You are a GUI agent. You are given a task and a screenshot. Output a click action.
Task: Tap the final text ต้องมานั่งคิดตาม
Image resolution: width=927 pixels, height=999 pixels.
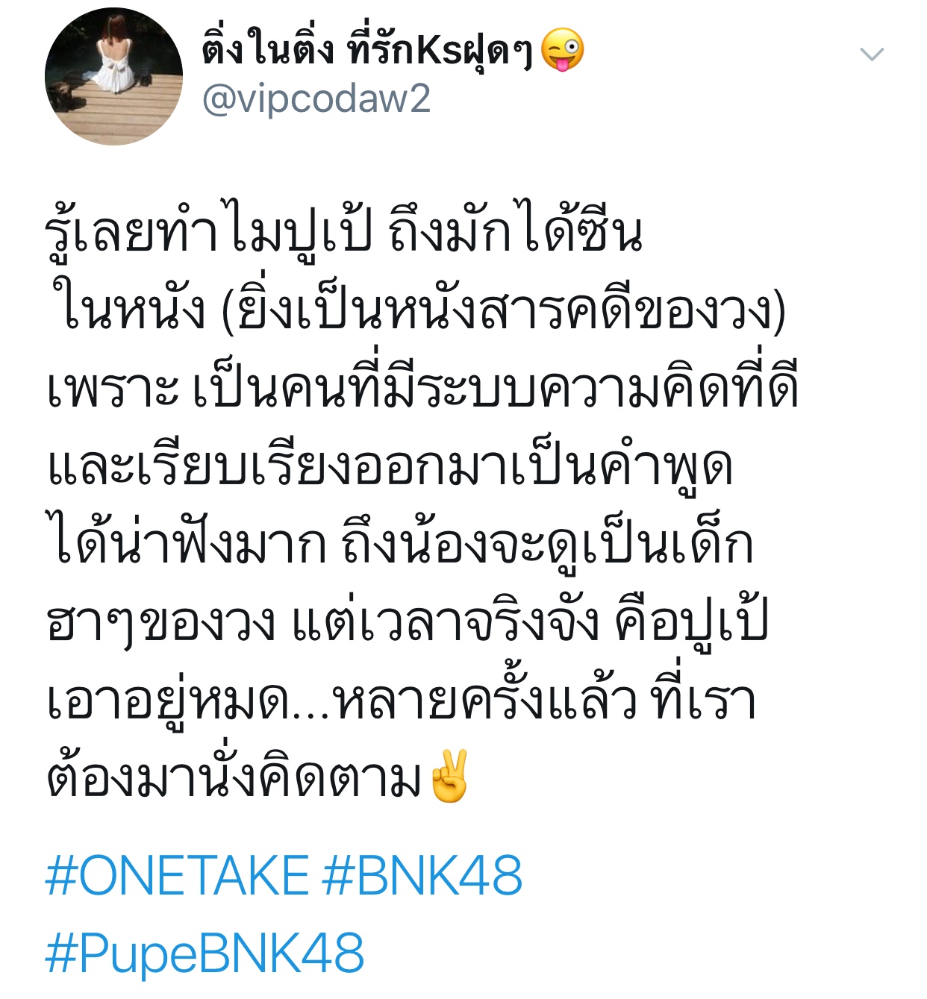click(234, 778)
